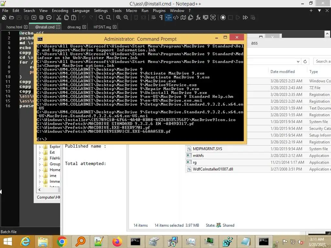Open Define your language icon
Screen dimensions: 331x248
(176, 17)
